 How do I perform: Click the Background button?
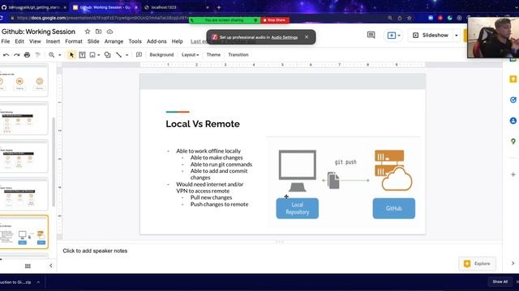click(161, 55)
